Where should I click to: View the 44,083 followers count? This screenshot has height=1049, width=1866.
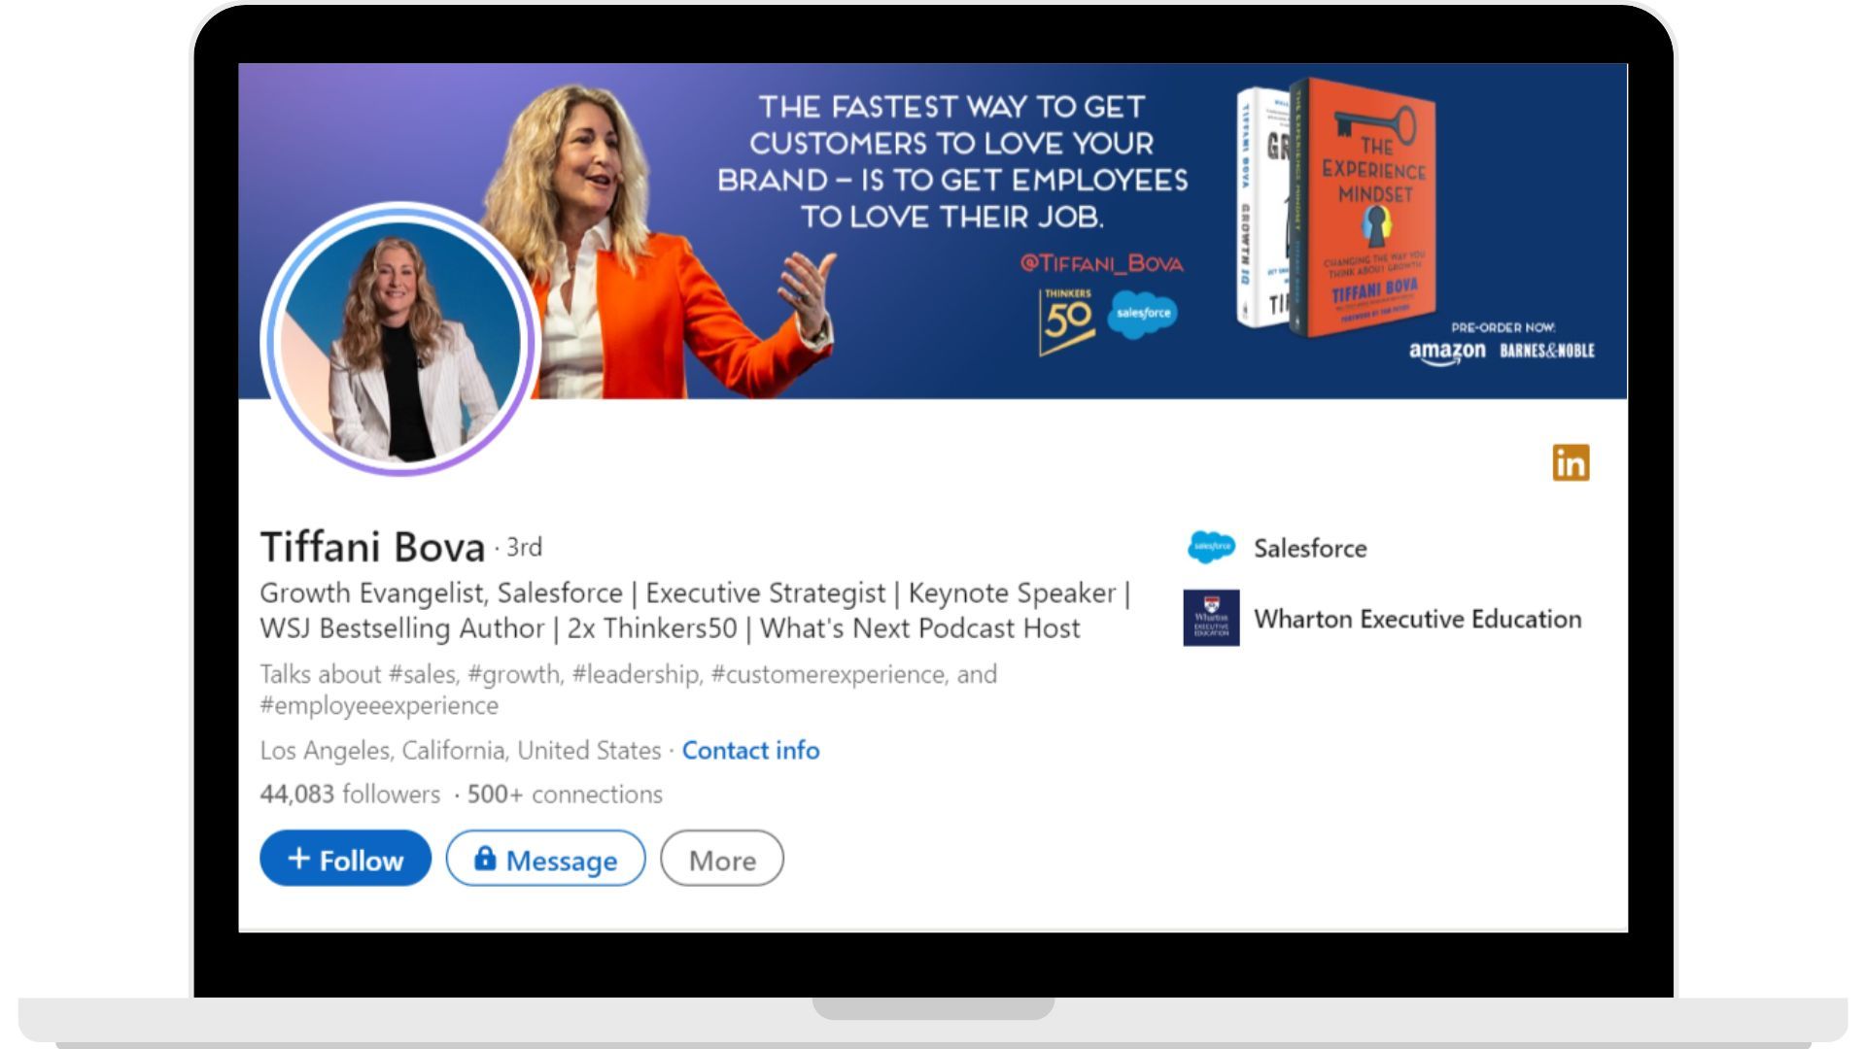pos(348,794)
